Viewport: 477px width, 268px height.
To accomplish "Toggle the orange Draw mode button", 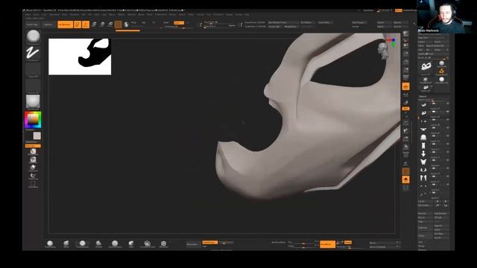I will tap(86, 25).
